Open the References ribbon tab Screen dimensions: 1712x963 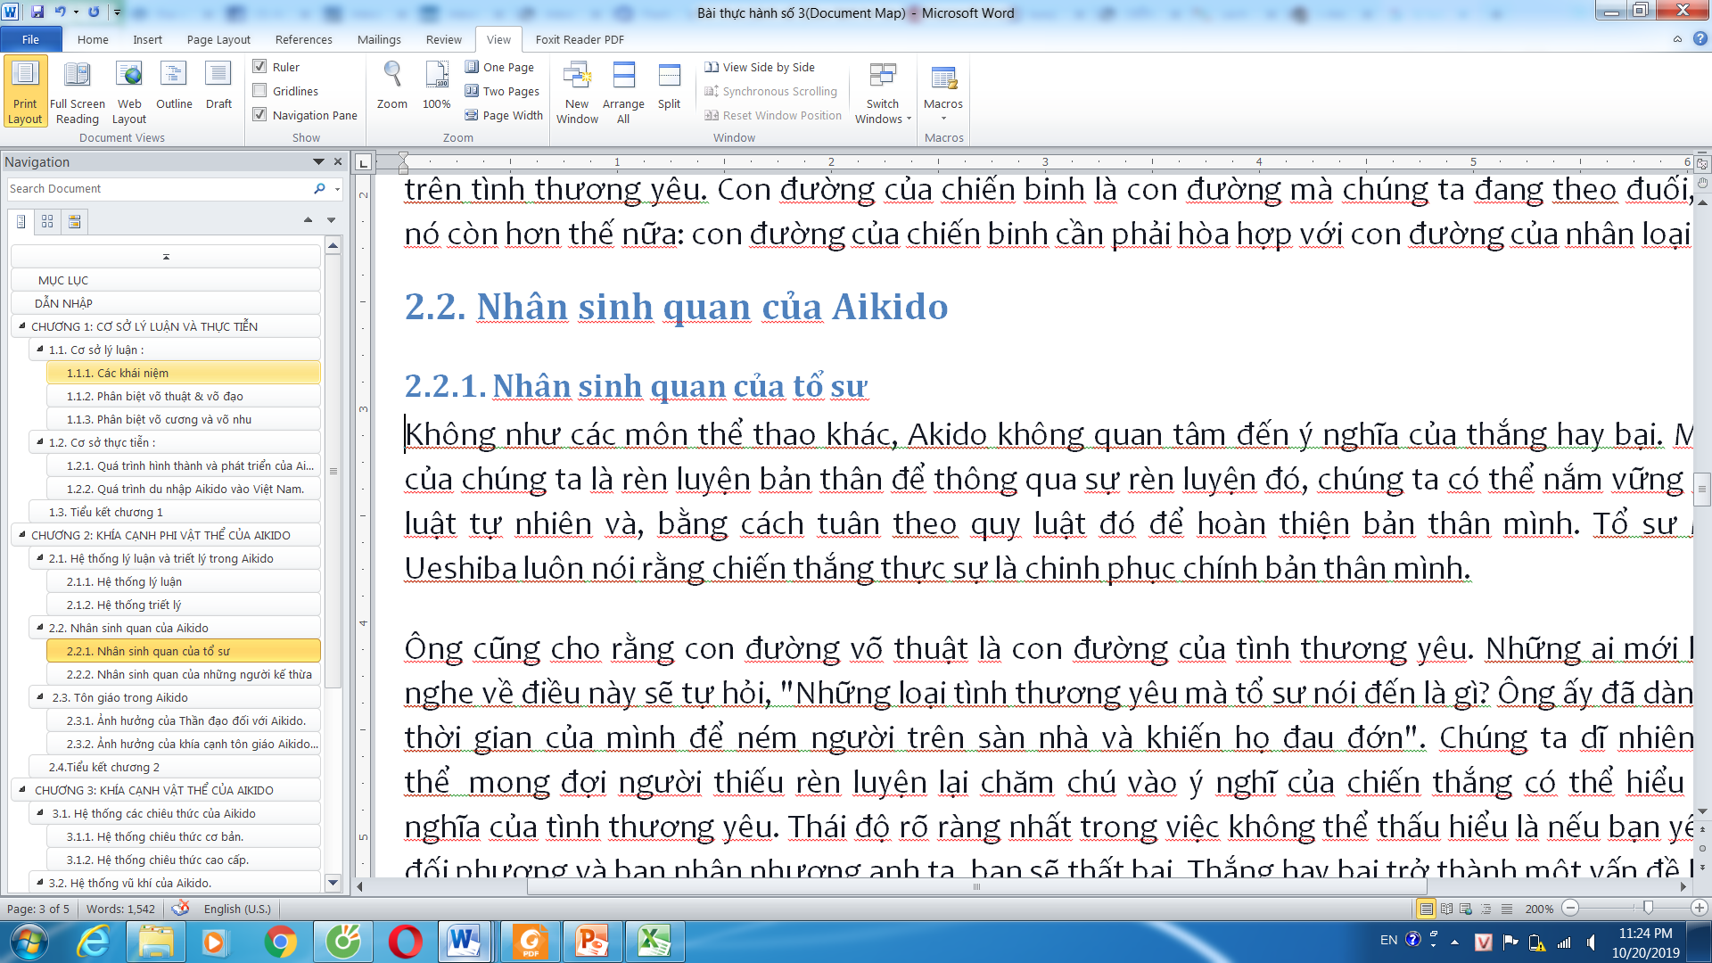click(303, 39)
